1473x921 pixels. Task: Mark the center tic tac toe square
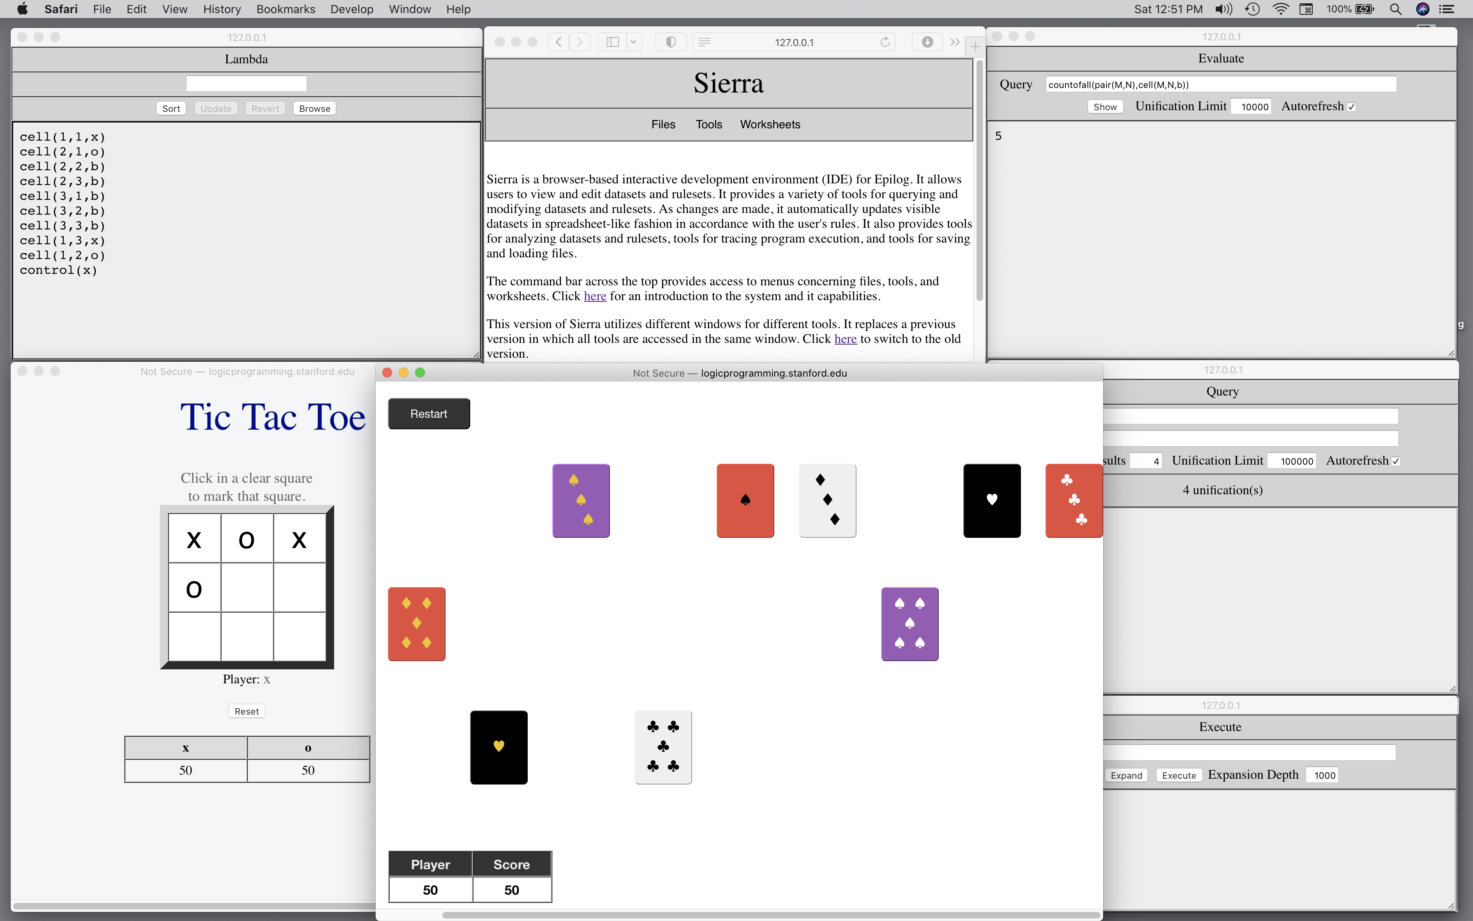(x=247, y=588)
